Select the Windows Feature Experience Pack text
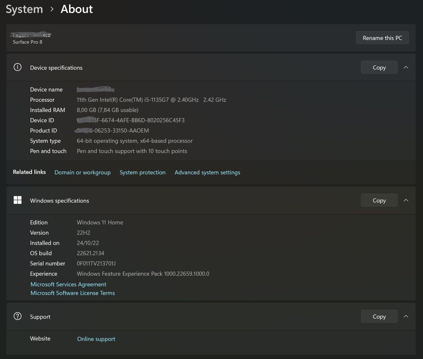This screenshot has height=359, width=423. (143, 274)
